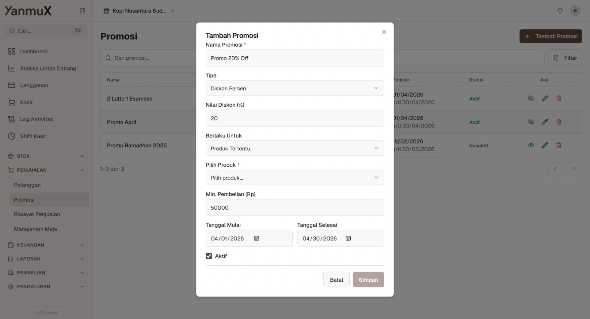590x319 pixels.
Task: Click the Simpan button
Action: 368,280
